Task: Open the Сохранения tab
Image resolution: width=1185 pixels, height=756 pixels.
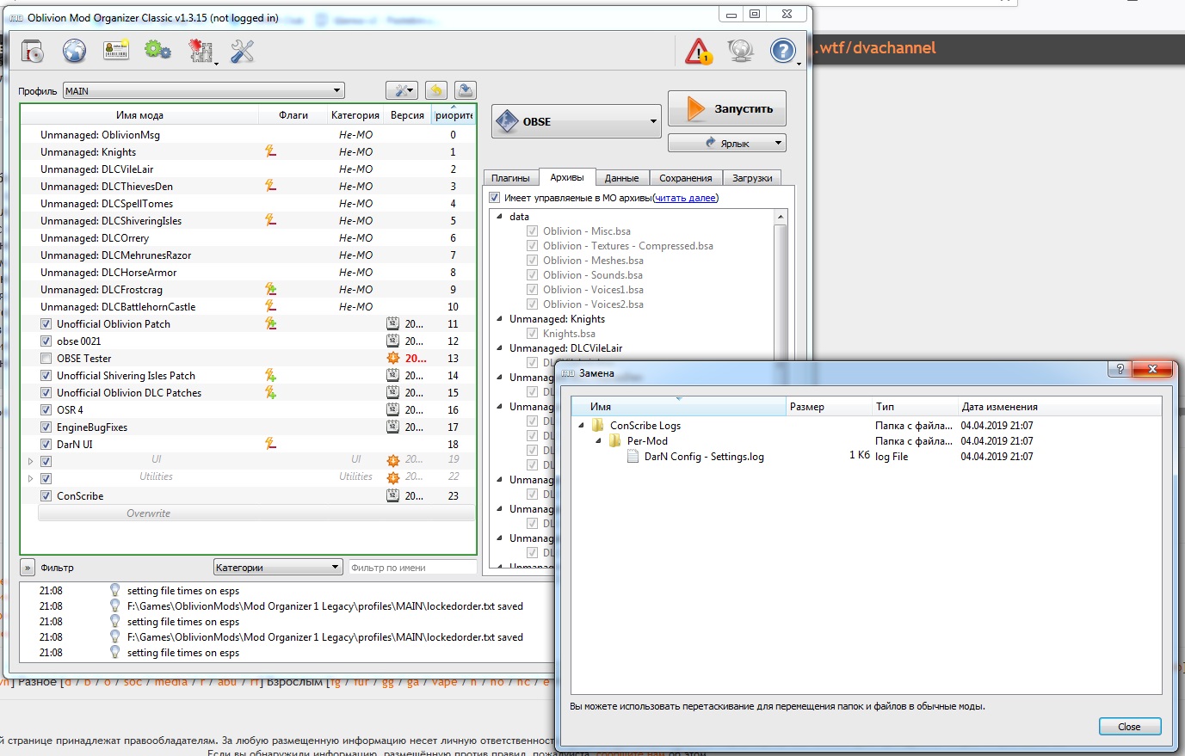Action: click(686, 178)
